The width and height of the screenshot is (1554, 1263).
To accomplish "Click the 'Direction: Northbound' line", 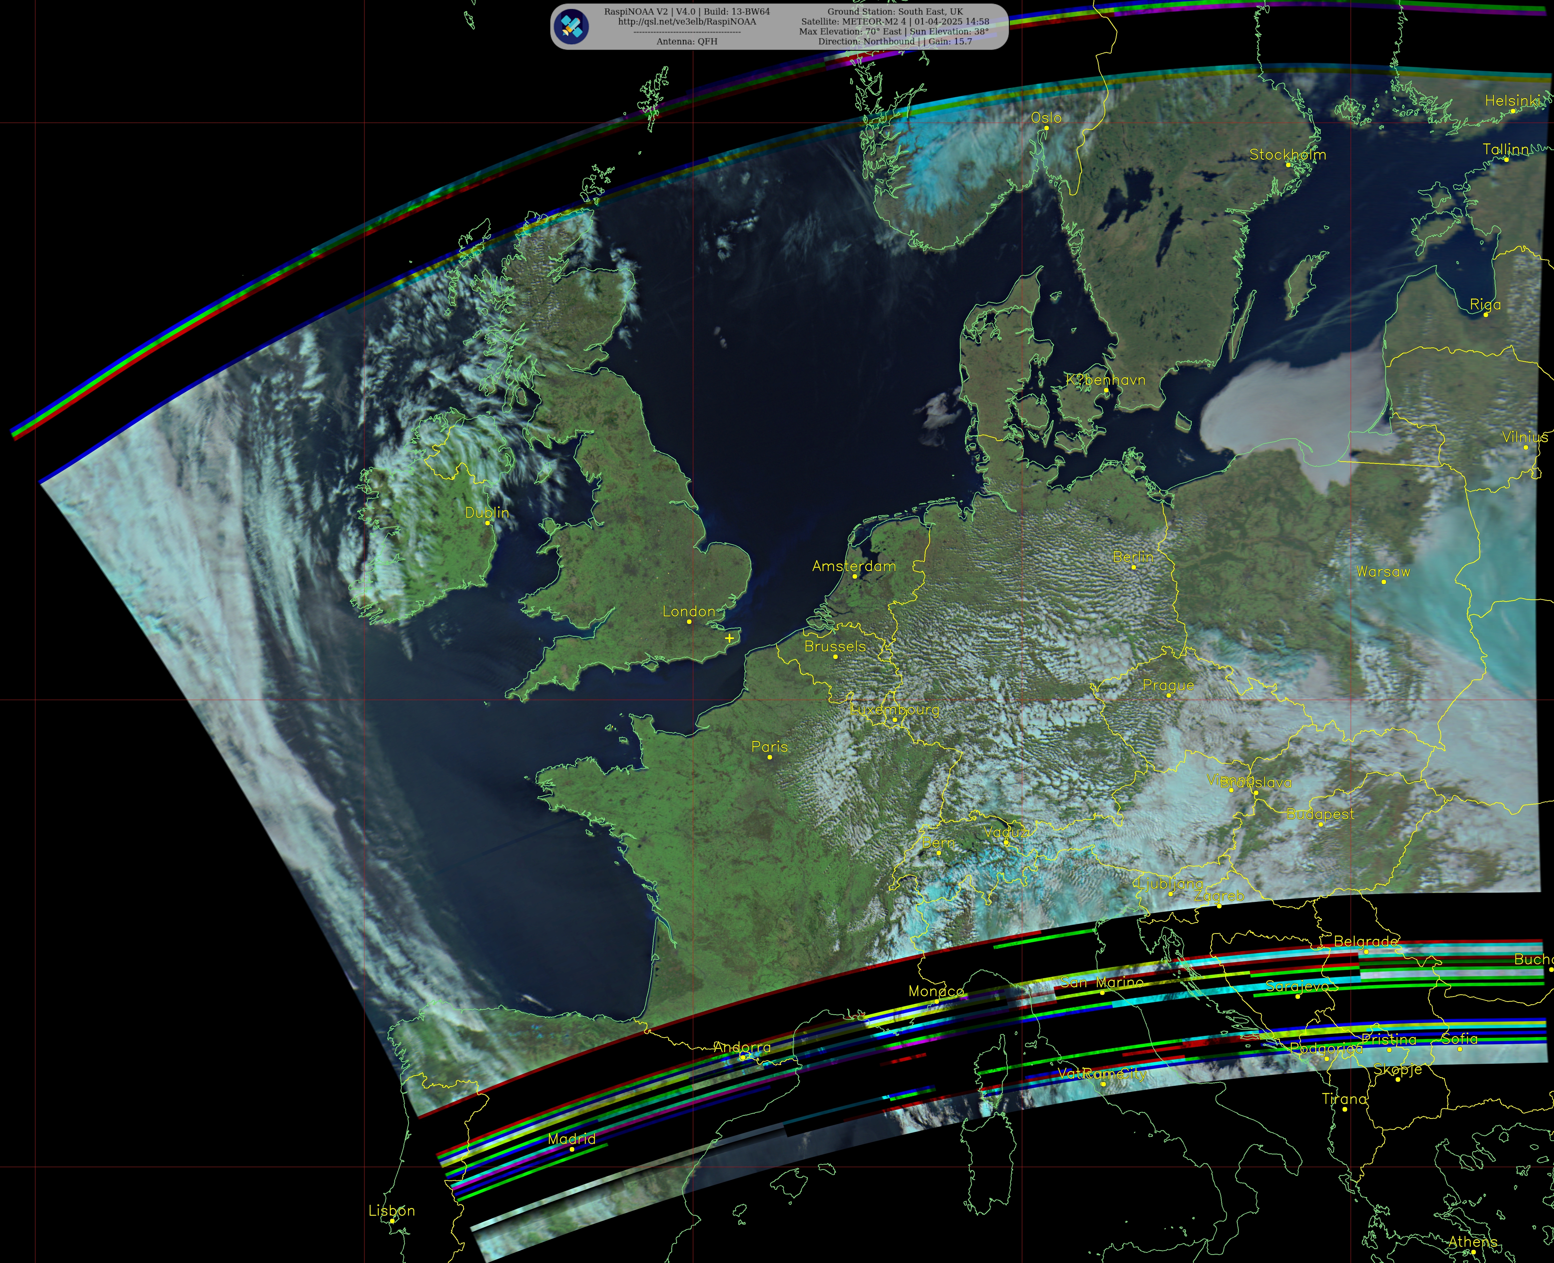I will pos(895,42).
